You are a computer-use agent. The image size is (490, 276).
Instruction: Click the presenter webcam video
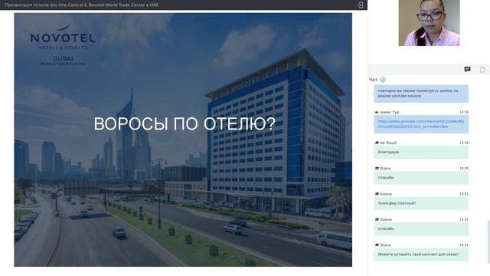(x=429, y=23)
